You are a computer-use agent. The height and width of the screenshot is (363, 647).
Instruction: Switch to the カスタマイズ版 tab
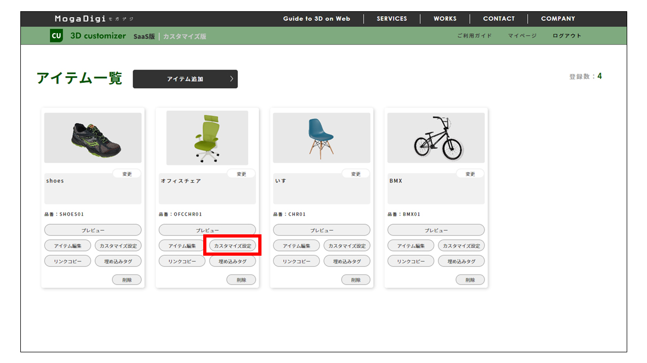pos(184,36)
